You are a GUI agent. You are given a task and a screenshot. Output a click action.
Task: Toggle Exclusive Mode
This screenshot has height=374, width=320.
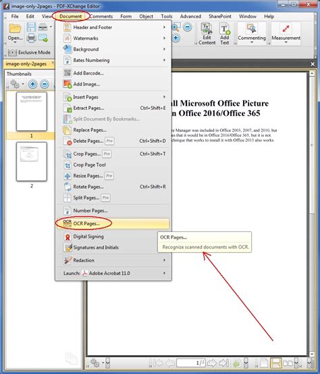[x=29, y=53]
